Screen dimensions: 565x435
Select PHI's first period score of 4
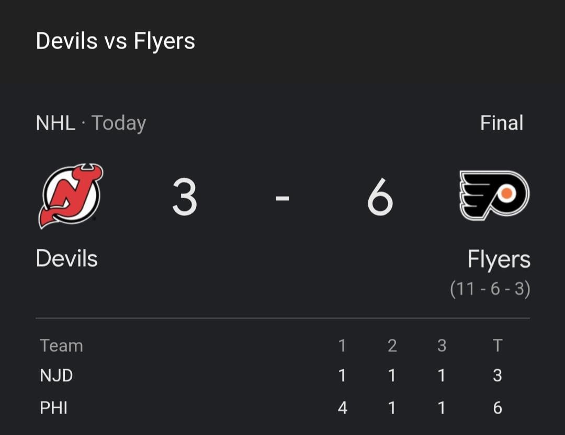(342, 408)
